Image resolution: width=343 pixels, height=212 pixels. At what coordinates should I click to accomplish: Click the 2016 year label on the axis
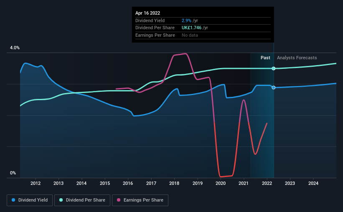tap(128, 183)
